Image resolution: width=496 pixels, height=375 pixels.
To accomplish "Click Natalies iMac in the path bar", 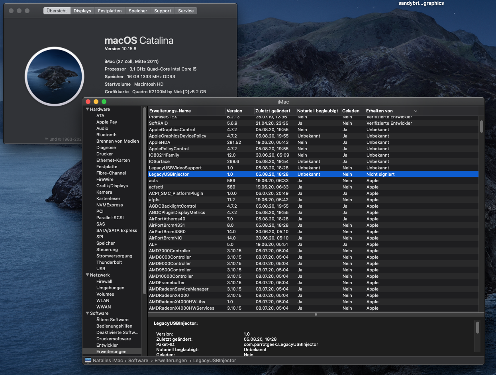I will pyautogui.click(x=108, y=360).
